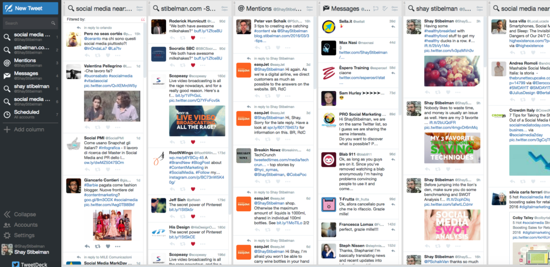Click the New Tweet button
The image size is (550, 267).
(x=31, y=8)
